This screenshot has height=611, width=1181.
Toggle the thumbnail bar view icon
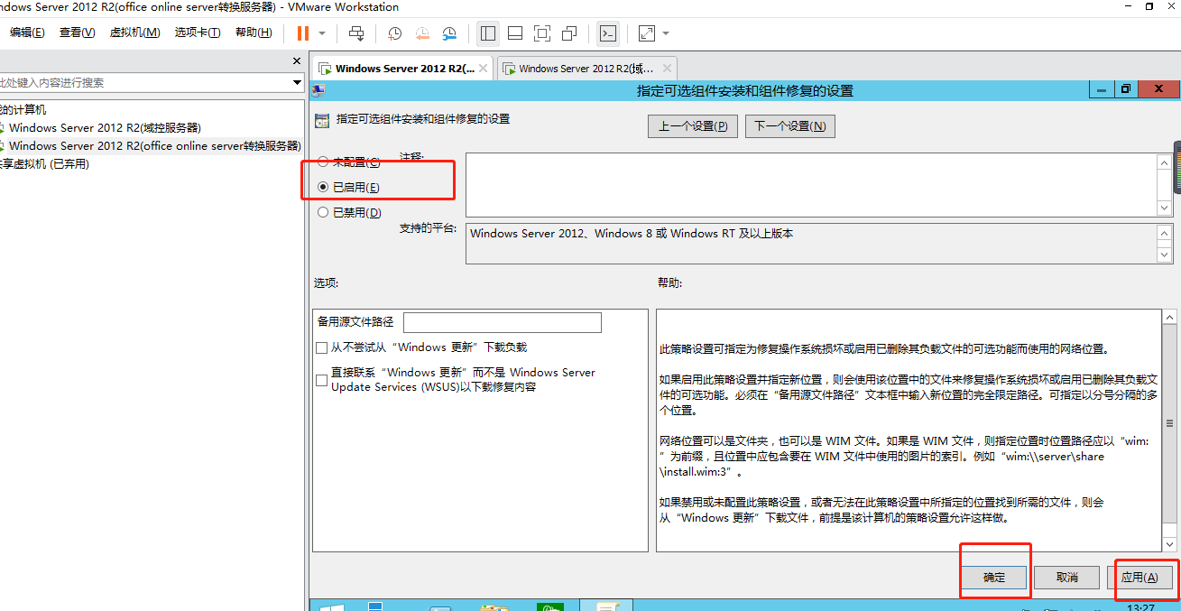(515, 33)
